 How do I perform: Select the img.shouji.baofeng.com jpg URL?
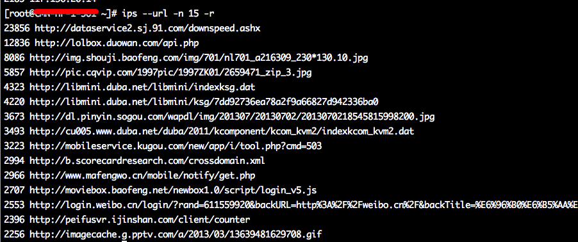click(199, 58)
